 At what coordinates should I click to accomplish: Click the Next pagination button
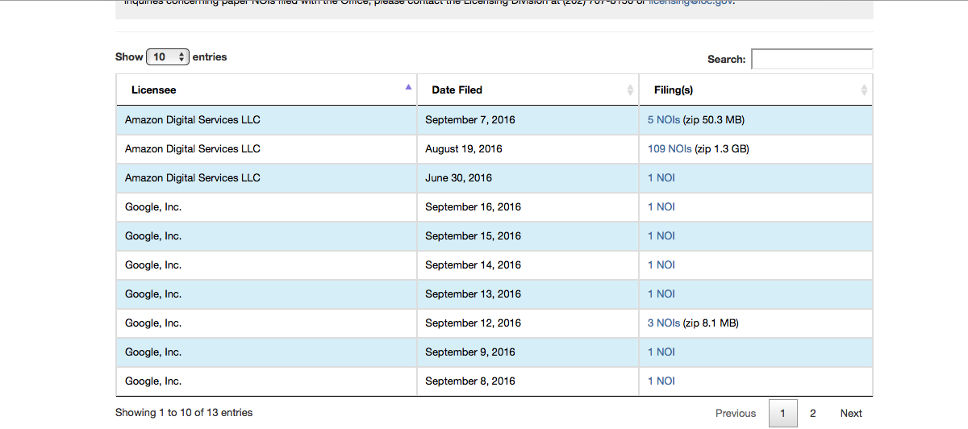[x=851, y=413]
